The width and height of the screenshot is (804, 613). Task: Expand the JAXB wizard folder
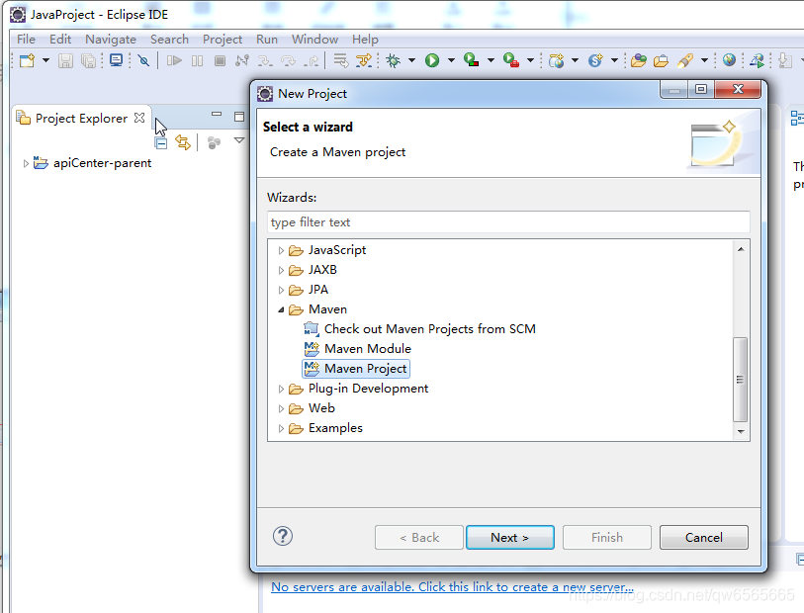281,270
